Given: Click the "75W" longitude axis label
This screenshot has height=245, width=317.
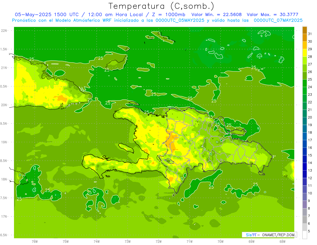Looking at the screenshot, I should (66, 241).
